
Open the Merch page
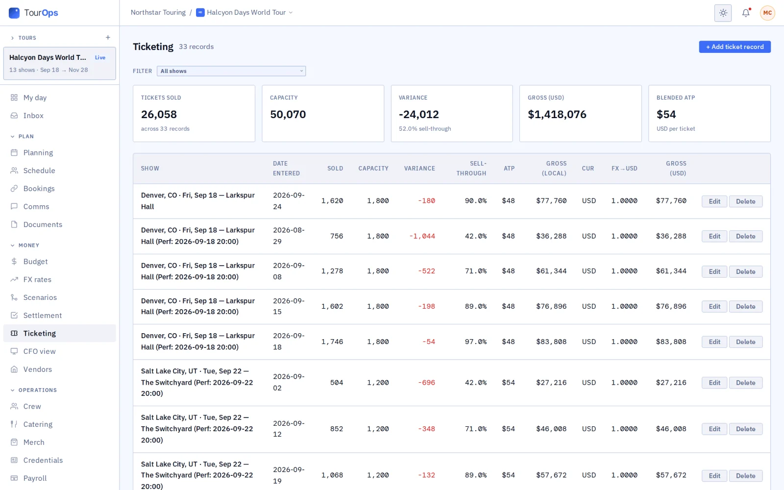coord(60,442)
